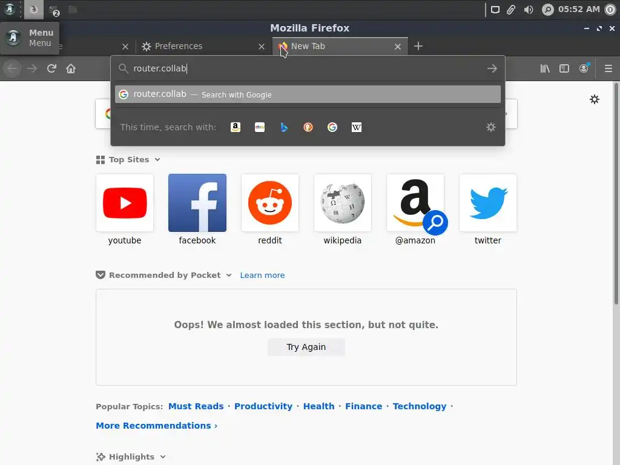Click the Try Again button
Screen dimensions: 620x465
tap(306, 347)
